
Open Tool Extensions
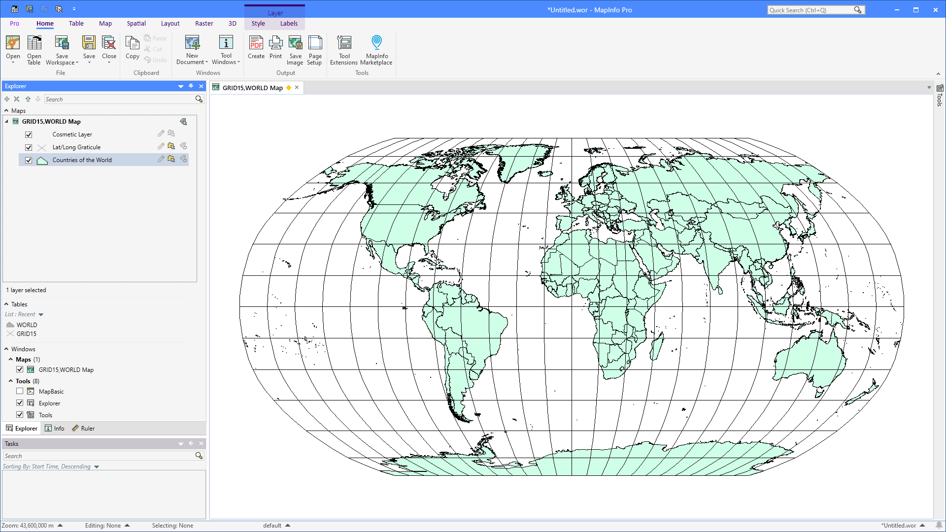[x=344, y=49]
